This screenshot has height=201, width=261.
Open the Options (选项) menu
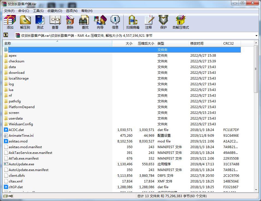72,11
